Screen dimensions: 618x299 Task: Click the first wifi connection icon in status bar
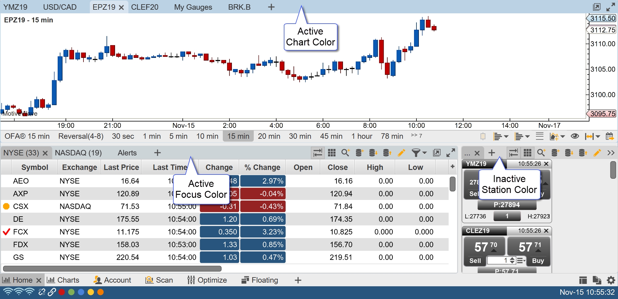[x=8, y=292]
